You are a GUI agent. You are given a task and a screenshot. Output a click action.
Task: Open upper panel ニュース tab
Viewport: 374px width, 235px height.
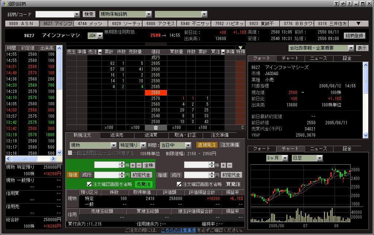(x=318, y=58)
